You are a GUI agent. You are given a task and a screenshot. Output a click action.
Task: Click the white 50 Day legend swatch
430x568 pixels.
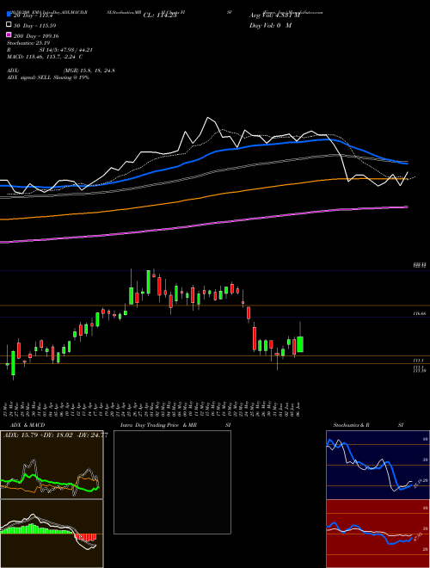pyautogui.click(x=9, y=25)
